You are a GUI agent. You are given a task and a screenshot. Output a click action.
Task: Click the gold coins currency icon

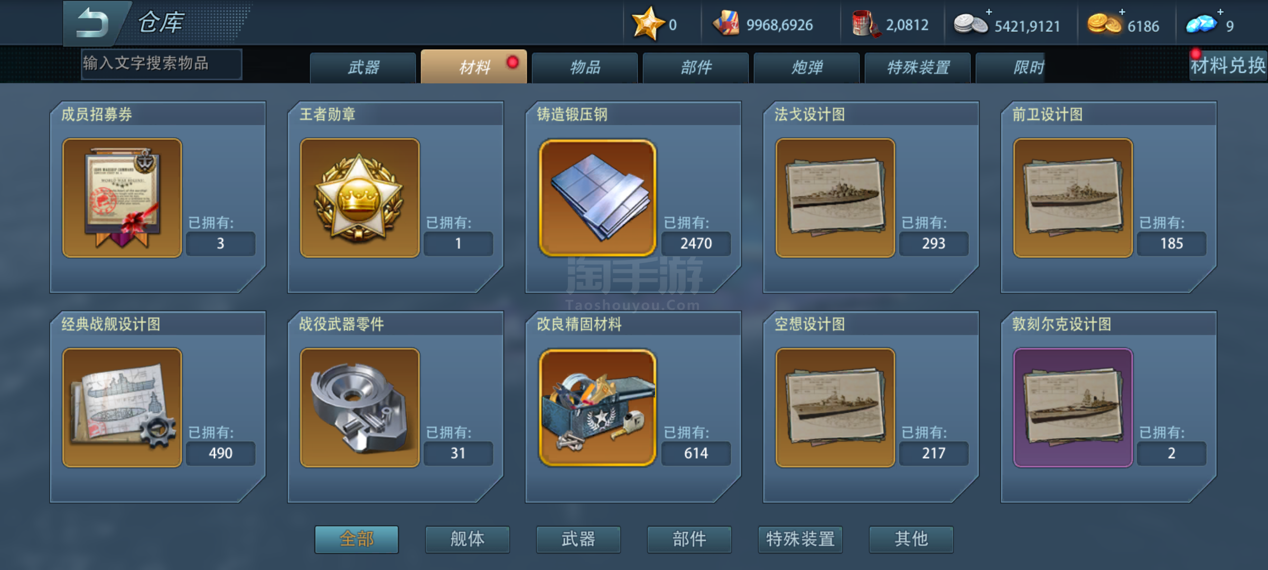pos(1104,24)
